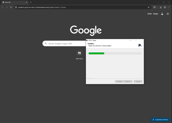
Task: Click the Google search input field
Action: tap(64, 43)
